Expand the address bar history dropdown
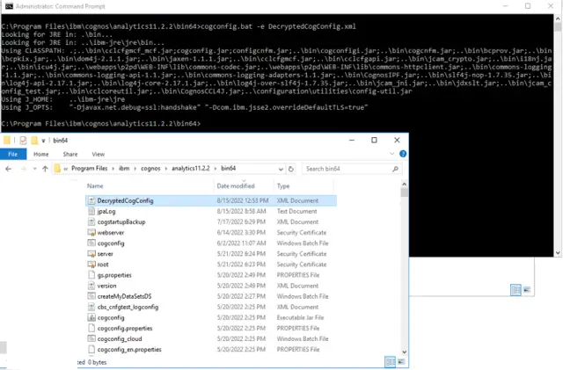 [281, 169]
